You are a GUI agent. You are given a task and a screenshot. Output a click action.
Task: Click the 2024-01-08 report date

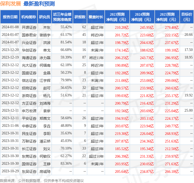(10, 27)
